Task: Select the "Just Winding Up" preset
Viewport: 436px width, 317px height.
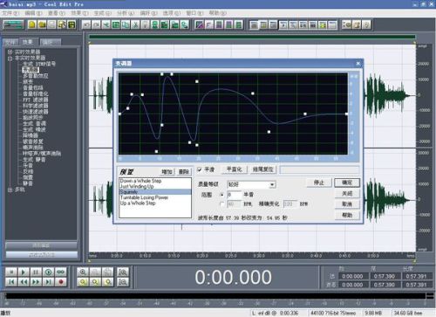Action: (137, 186)
